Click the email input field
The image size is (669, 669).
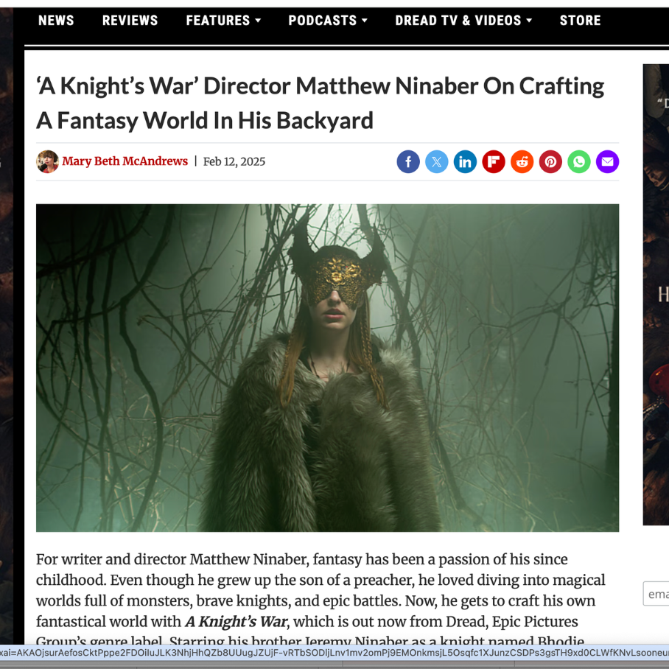(x=656, y=594)
